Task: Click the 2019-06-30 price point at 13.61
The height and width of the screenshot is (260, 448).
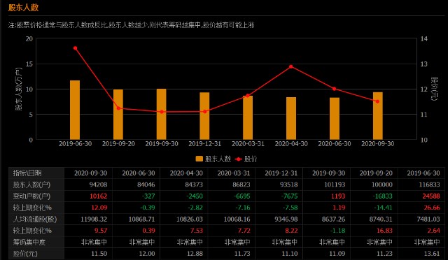Action: 75,48
